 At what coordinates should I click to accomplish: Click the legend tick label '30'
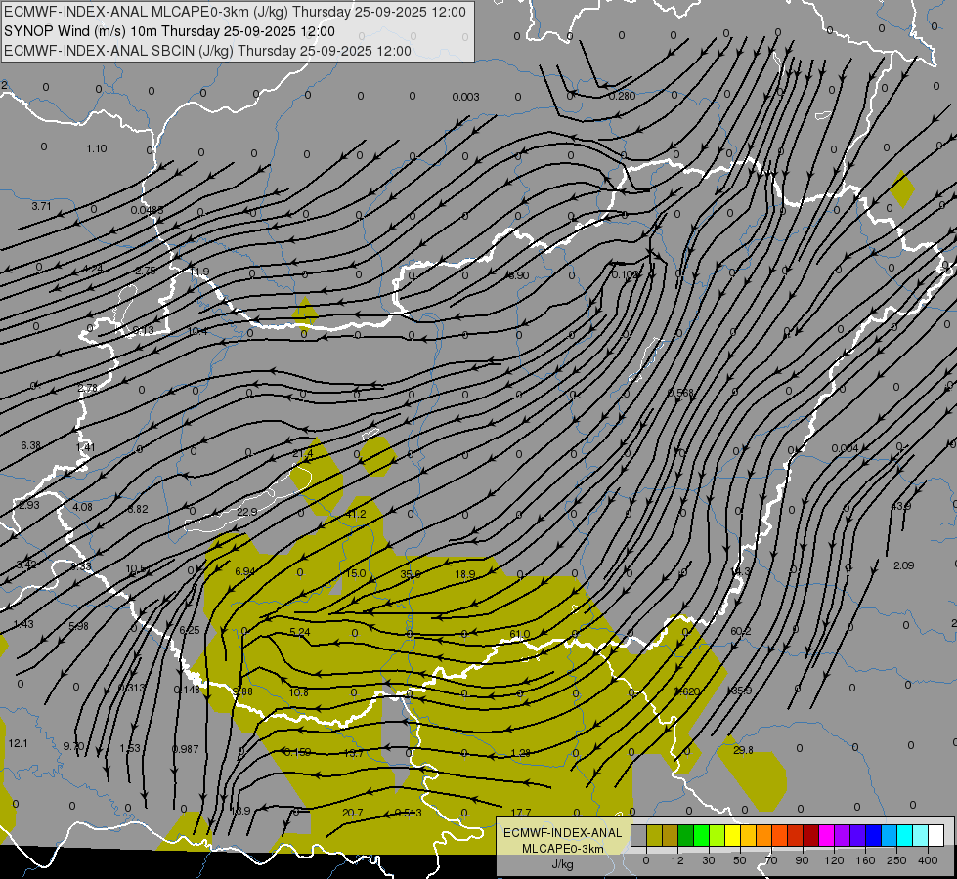click(x=709, y=860)
